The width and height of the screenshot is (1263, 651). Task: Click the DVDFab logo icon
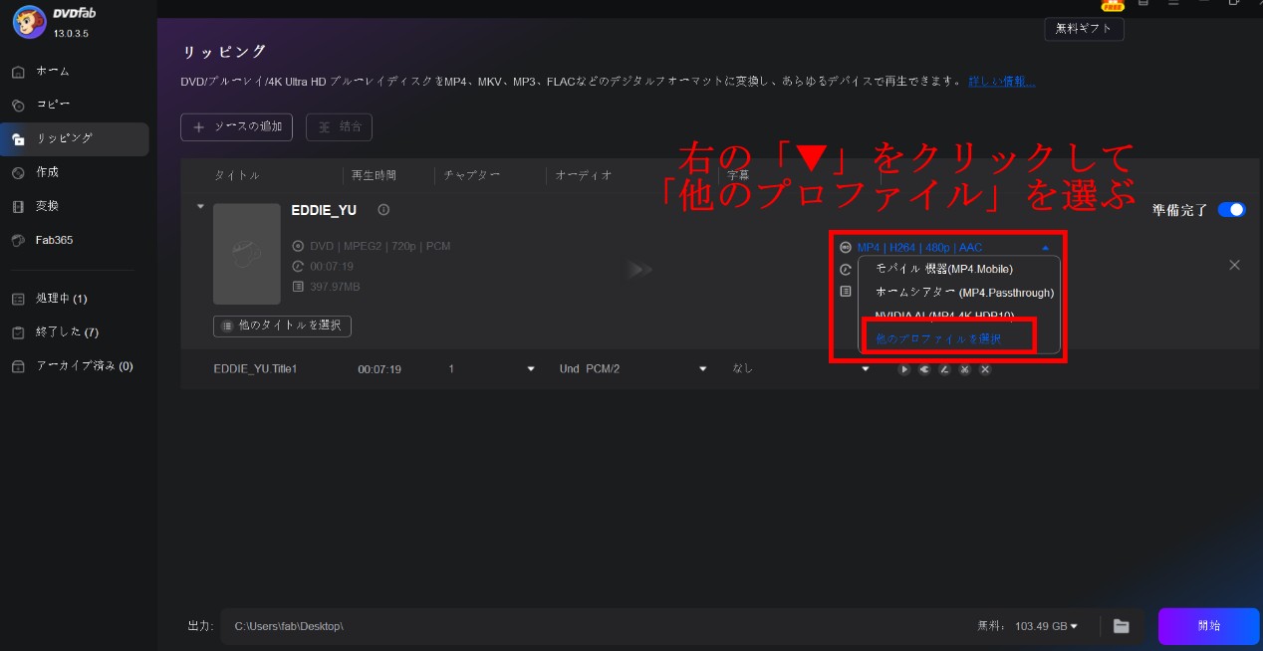pyautogui.click(x=29, y=22)
